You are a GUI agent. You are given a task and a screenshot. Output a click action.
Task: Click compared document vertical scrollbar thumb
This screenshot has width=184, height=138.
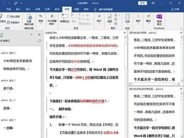(126, 55)
